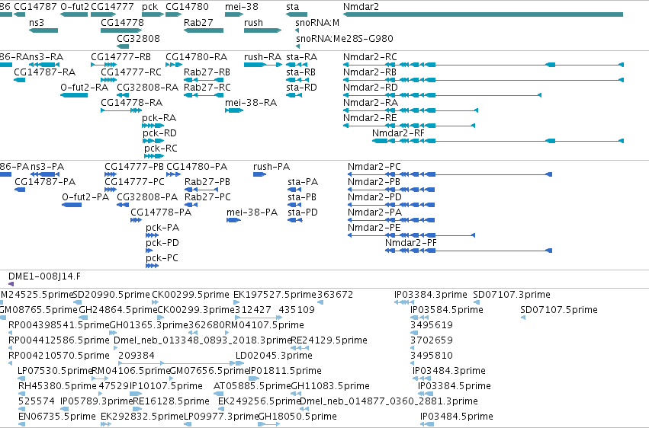649x428 pixels.
Task: Select the CG14787-RA transcript
Action: 20,80
